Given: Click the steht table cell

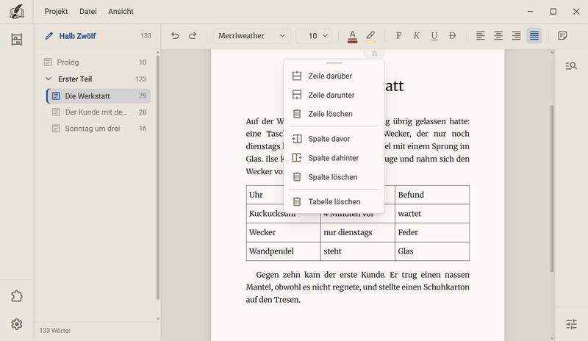Looking at the screenshot, I should (x=358, y=251).
